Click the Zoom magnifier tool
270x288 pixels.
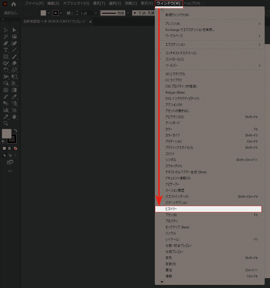click(x=6, y=123)
